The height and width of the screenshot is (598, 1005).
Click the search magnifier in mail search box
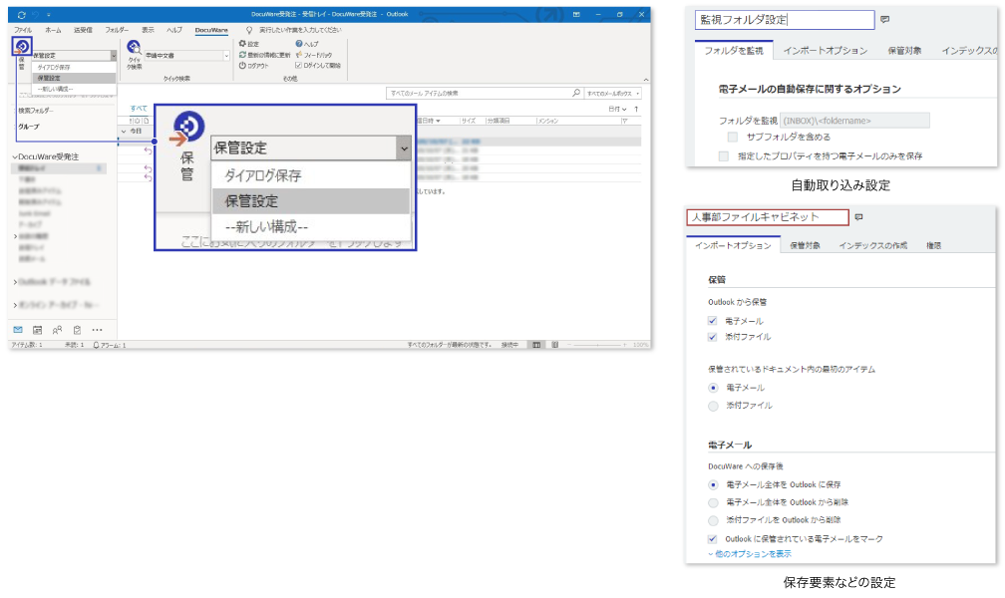[576, 93]
